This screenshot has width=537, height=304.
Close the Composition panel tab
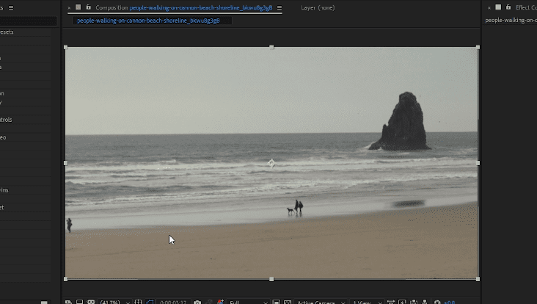point(70,8)
